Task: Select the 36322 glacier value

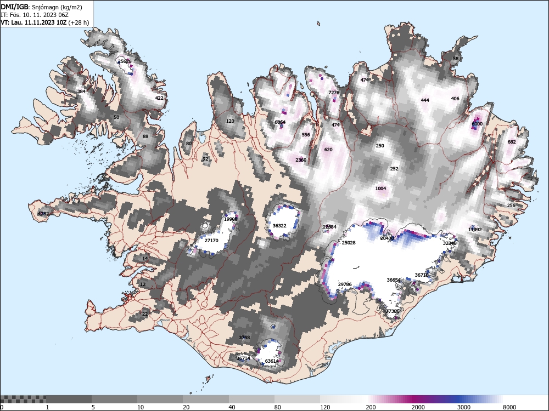Action: 279,226
